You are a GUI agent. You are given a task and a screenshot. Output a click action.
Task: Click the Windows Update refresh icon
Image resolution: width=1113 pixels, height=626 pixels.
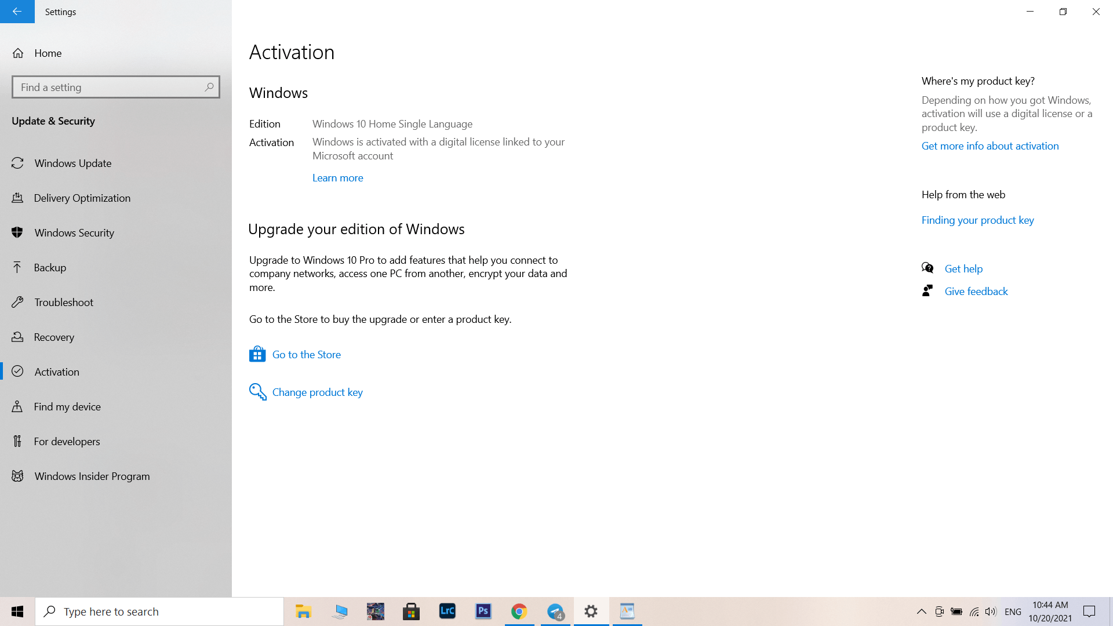pos(17,163)
